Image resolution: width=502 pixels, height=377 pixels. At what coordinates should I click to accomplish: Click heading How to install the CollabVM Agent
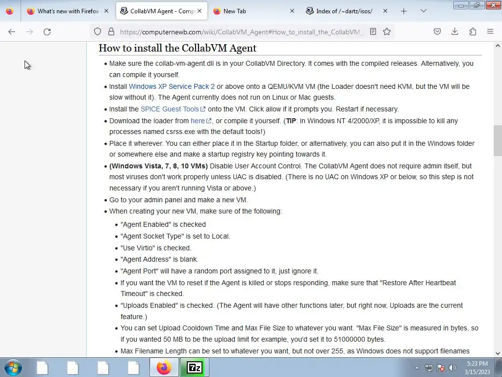point(177,48)
